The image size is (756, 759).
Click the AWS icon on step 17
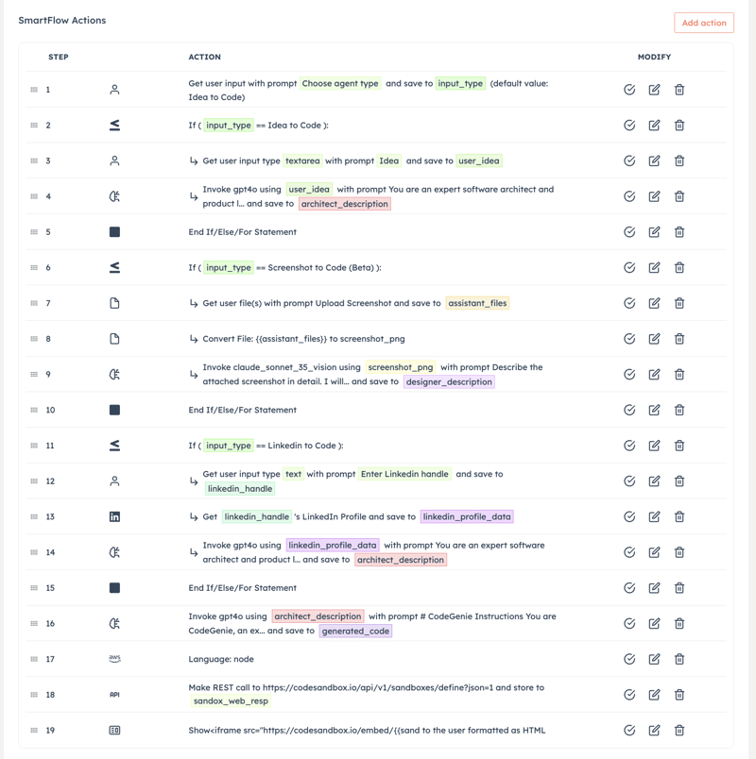[x=114, y=659]
